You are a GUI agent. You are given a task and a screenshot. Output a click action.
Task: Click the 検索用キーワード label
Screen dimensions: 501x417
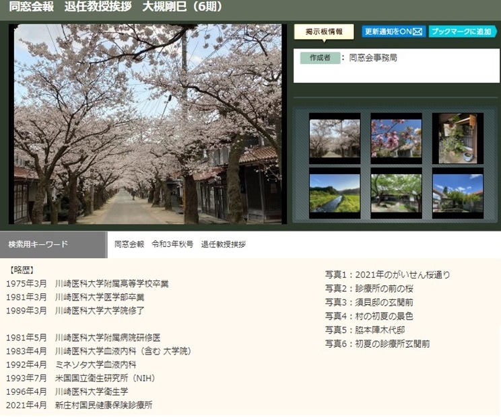tap(38, 244)
